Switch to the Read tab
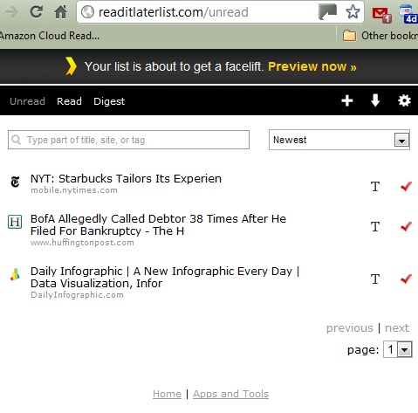This screenshot has height=413, width=418. pos(69,101)
